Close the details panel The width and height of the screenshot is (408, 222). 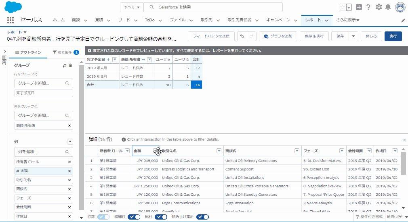404,140
